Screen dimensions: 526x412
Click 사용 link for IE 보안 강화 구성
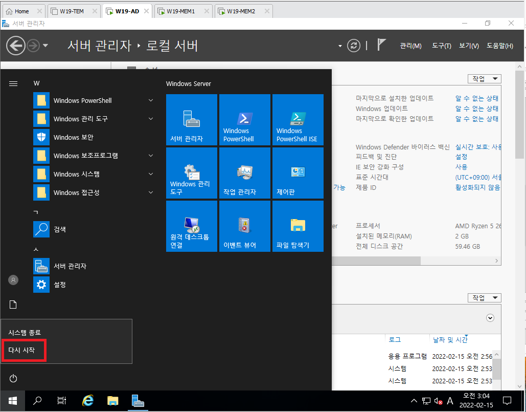[461, 167]
